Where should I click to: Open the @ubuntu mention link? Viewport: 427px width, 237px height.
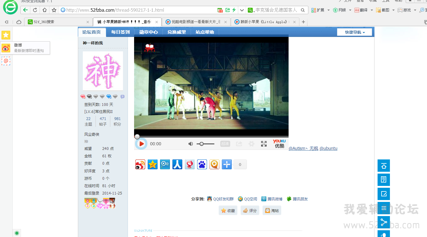coord(328,148)
